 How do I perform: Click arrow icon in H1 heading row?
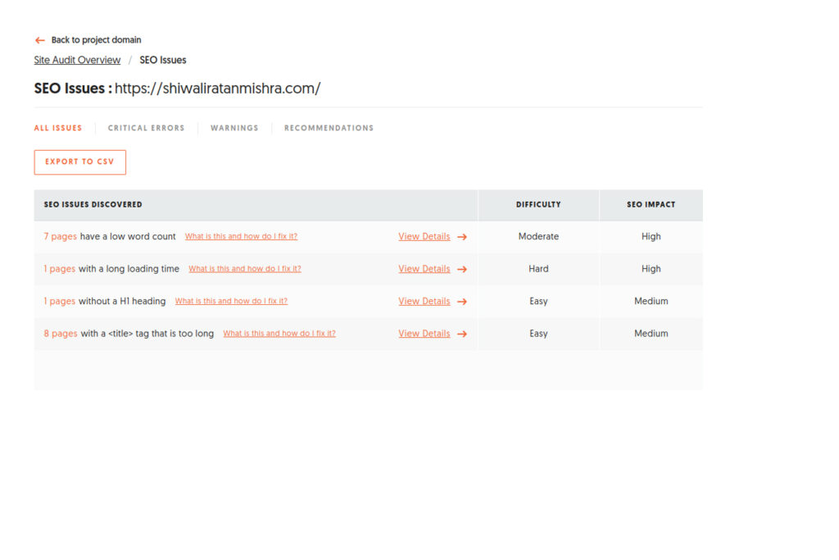pos(462,302)
